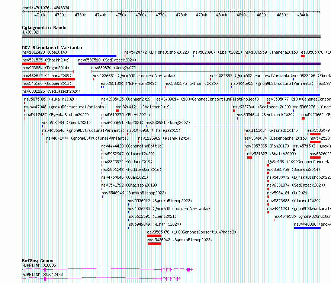Click nsv3057365 (Fan2017) label
Image resolution: width=331 pixels, height=283 pixels.
tap(267, 146)
